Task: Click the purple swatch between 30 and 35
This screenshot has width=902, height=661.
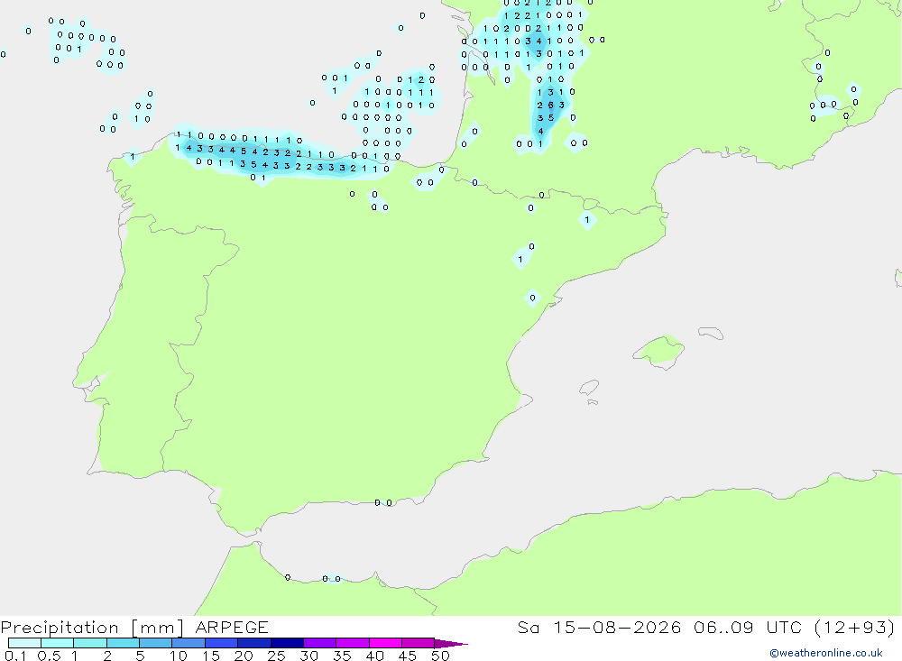Action: click(319, 643)
